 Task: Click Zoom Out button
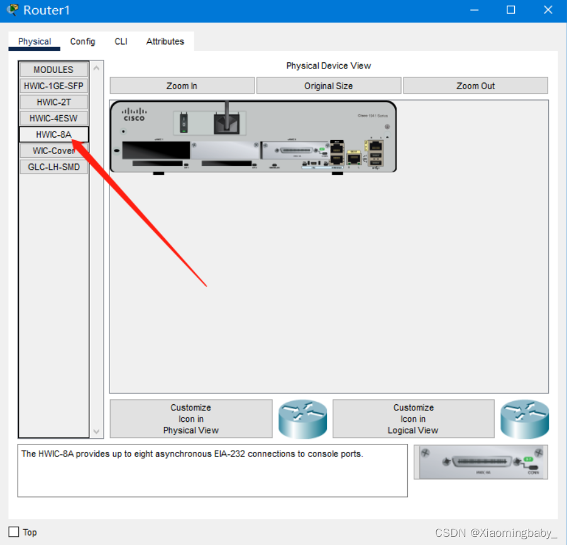pyautogui.click(x=475, y=85)
